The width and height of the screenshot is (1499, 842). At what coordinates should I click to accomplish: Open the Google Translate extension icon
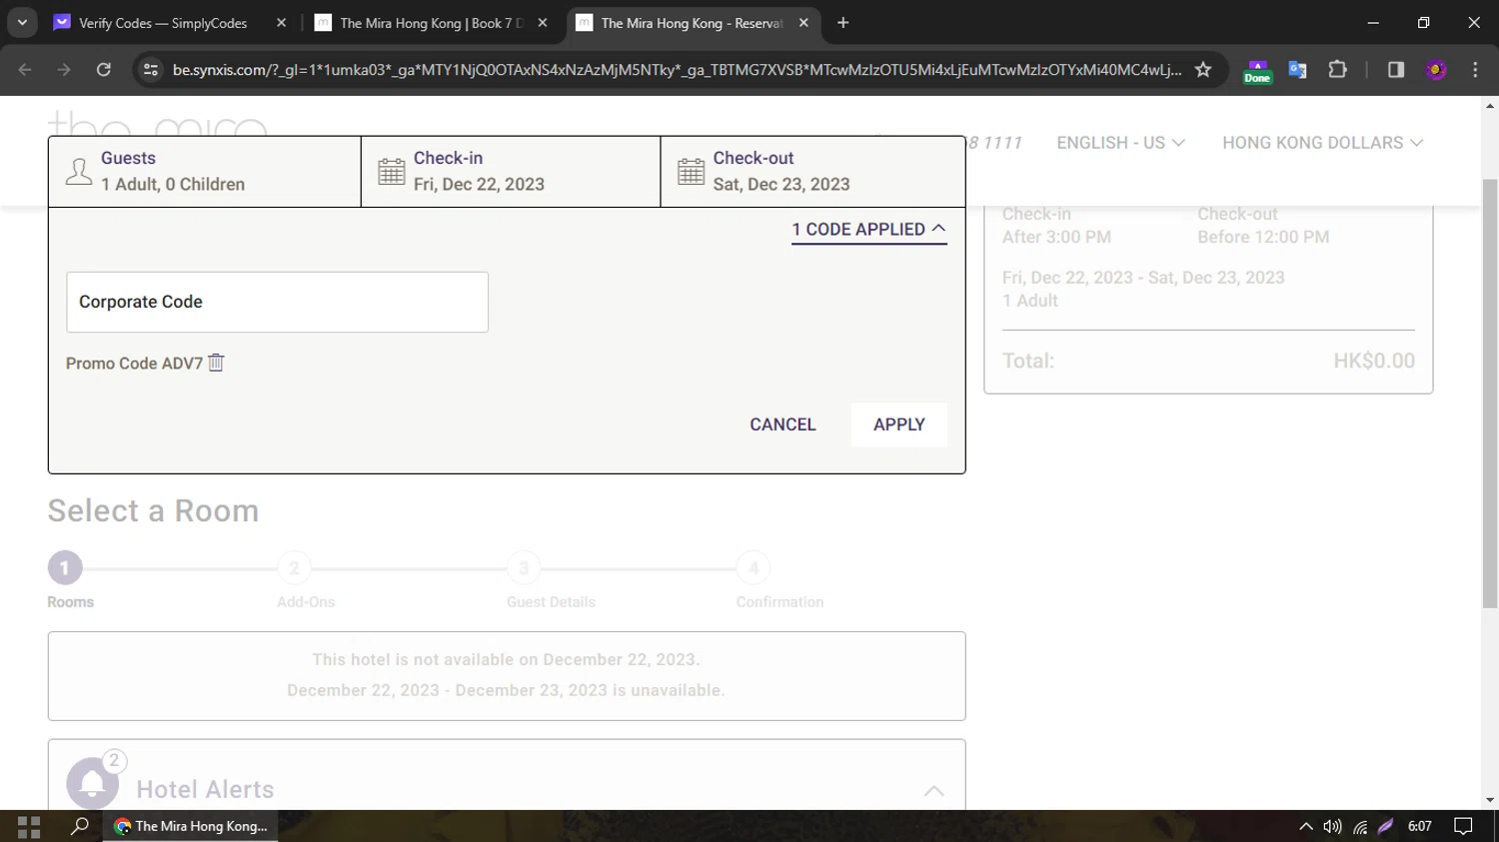(1297, 69)
